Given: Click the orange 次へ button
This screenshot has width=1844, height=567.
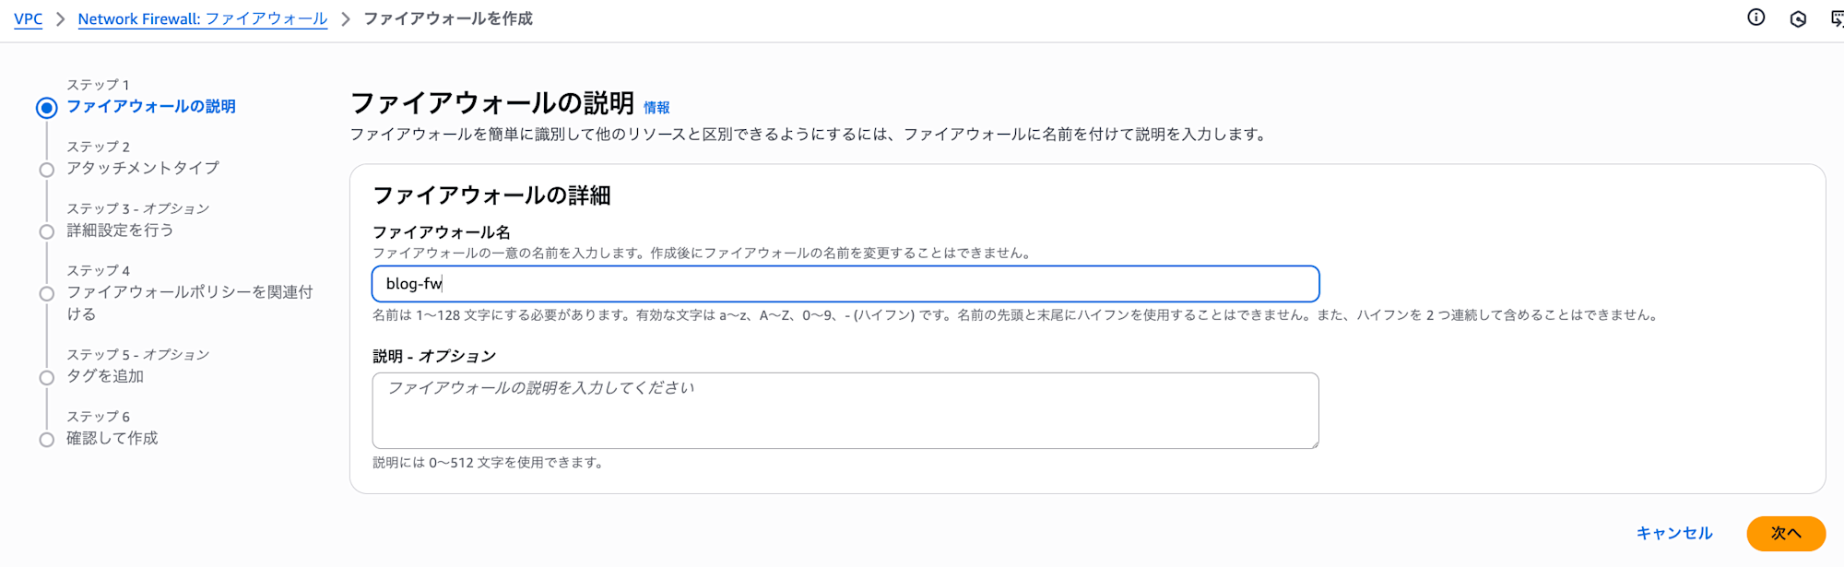Looking at the screenshot, I should [x=1785, y=533].
